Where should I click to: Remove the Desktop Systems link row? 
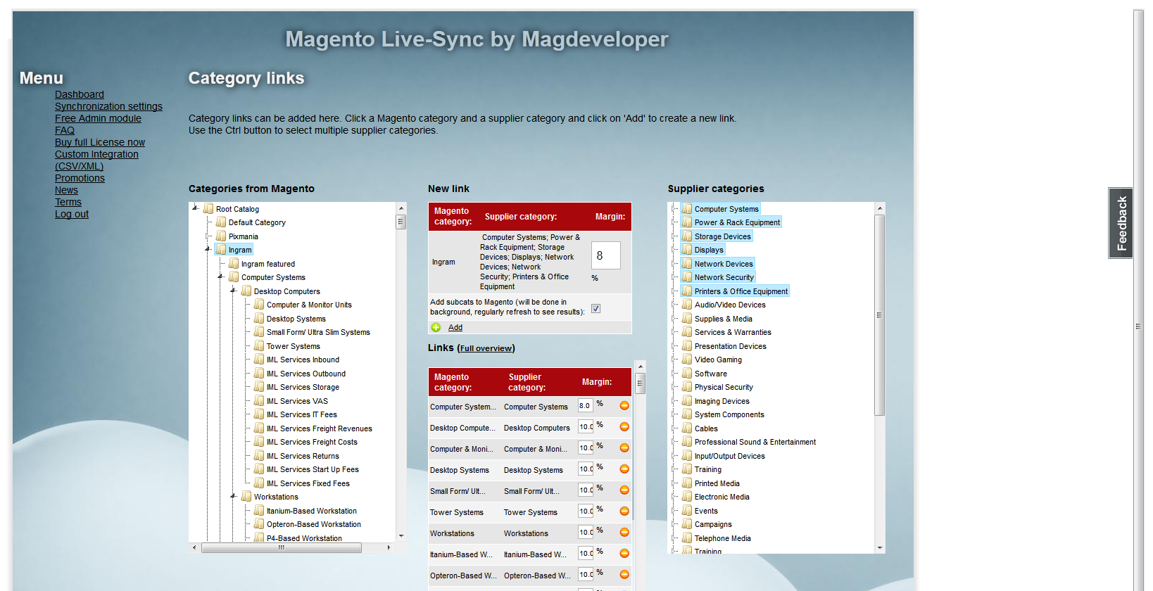tap(624, 469)
